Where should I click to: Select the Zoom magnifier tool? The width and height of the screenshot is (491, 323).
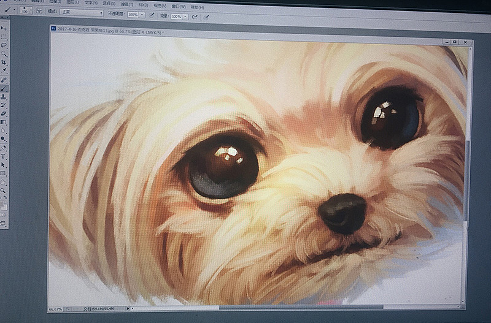point(4,191)
